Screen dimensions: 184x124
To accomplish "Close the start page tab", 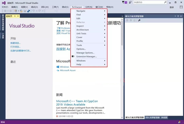I will point(18,16).
